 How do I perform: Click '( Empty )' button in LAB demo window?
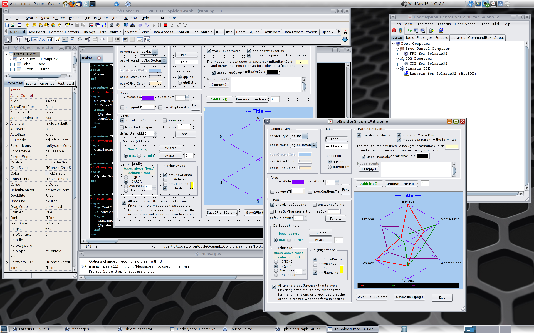click(369, 169)
